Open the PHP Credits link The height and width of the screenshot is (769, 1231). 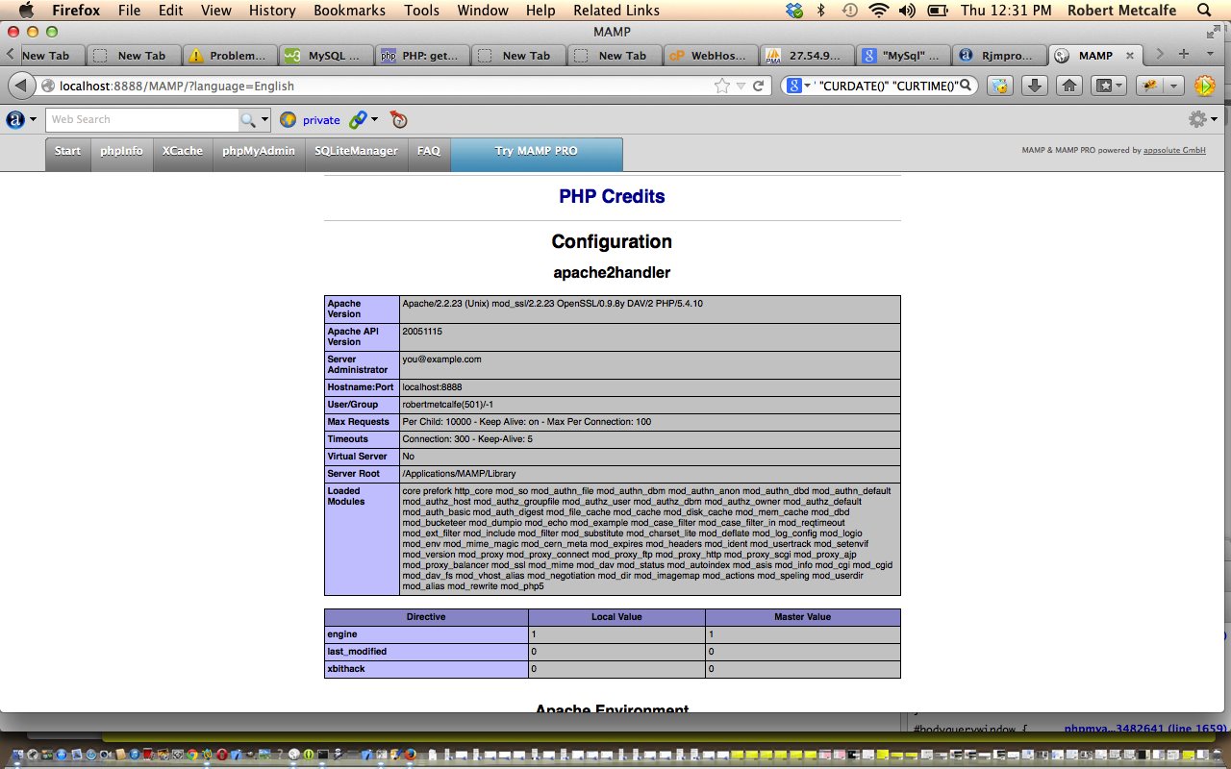pos(612,196)
